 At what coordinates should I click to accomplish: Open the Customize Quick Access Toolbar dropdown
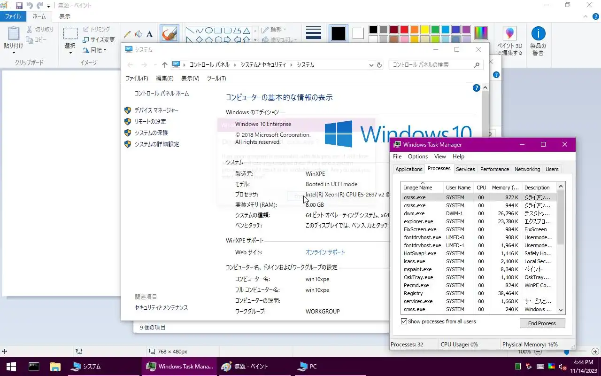click(x=48, y=6)
